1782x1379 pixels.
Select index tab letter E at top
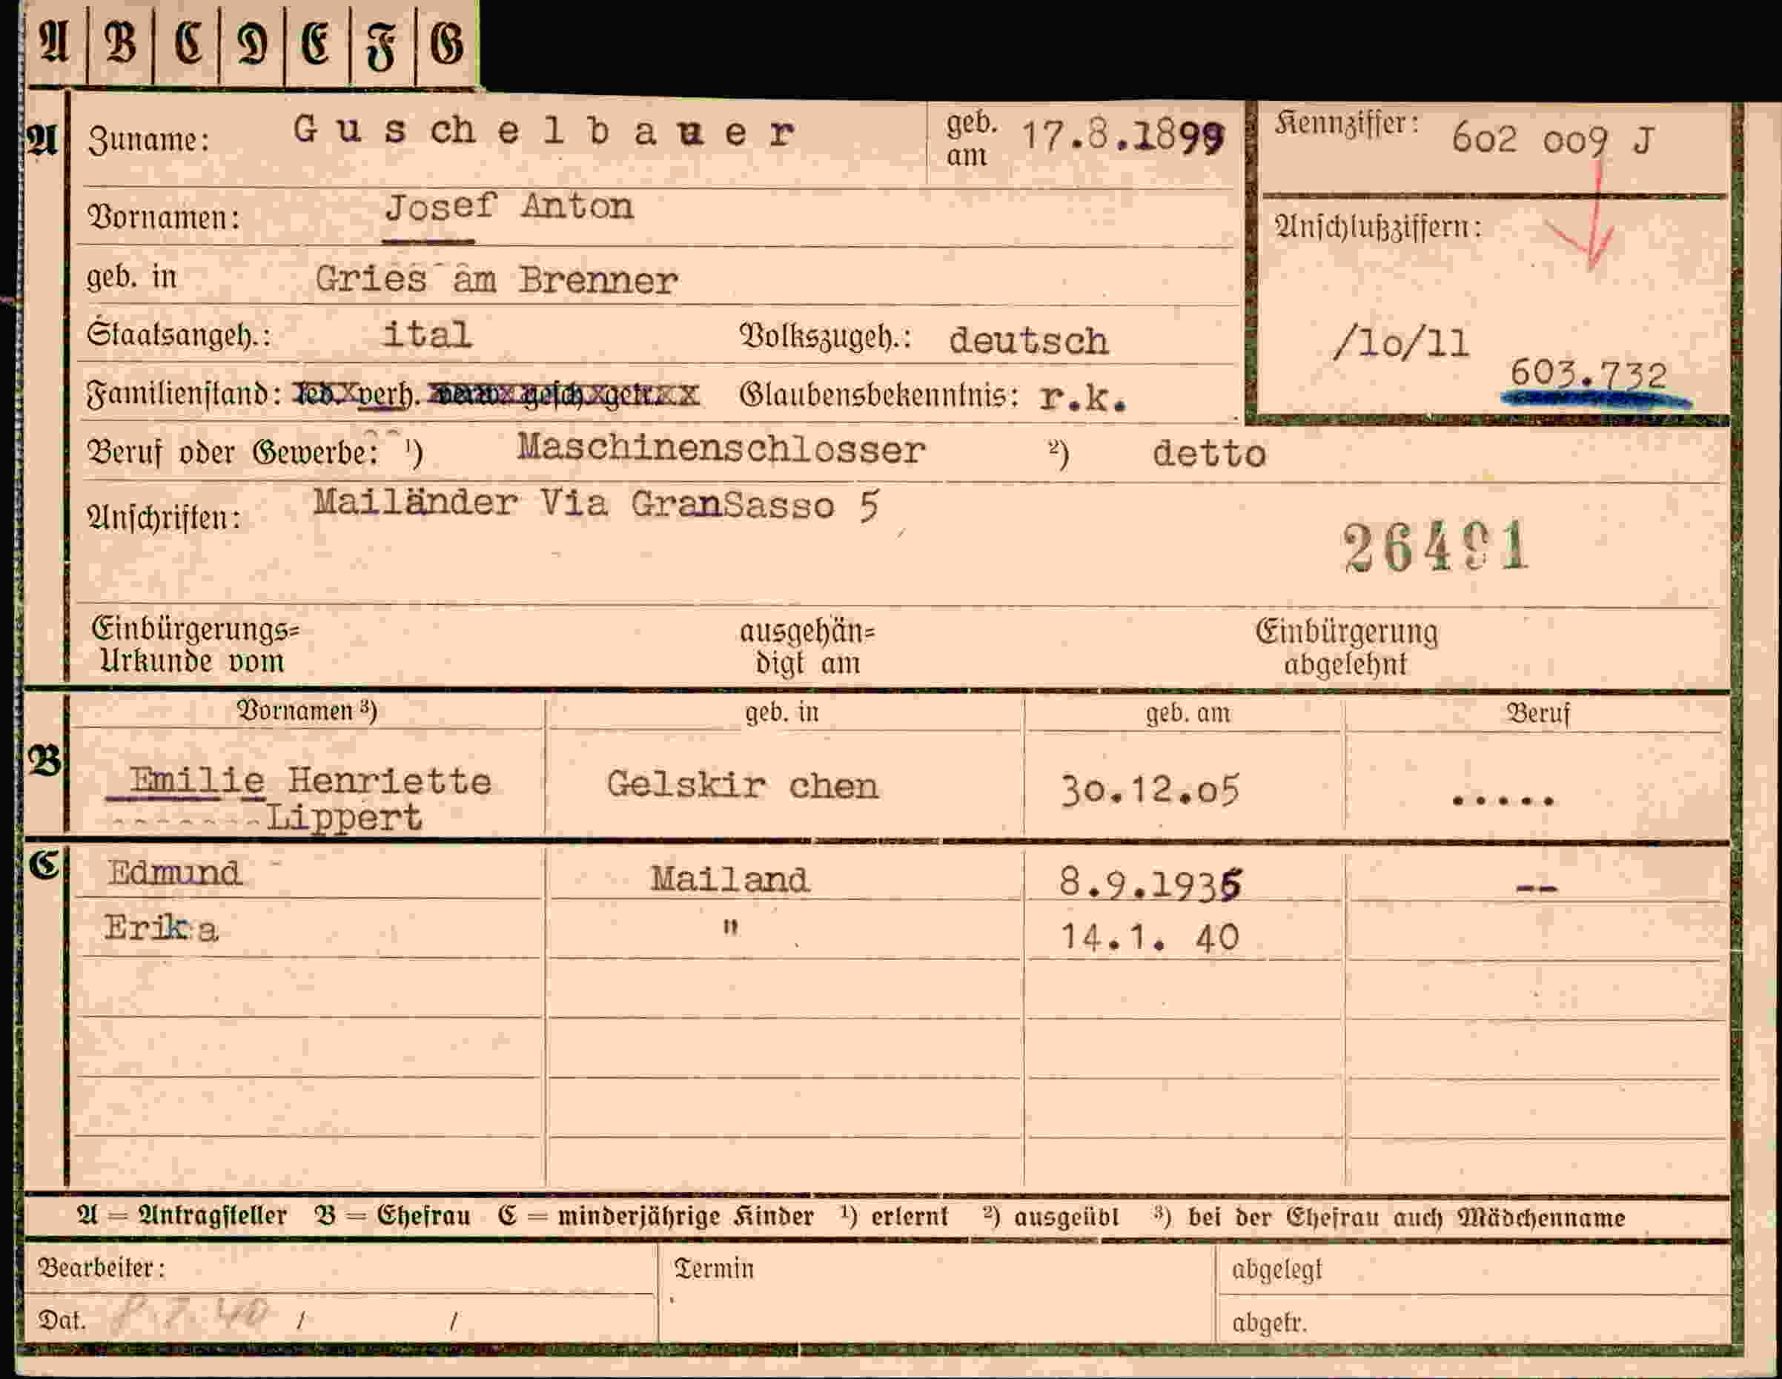pyautogui.click(x=317, y=42)
